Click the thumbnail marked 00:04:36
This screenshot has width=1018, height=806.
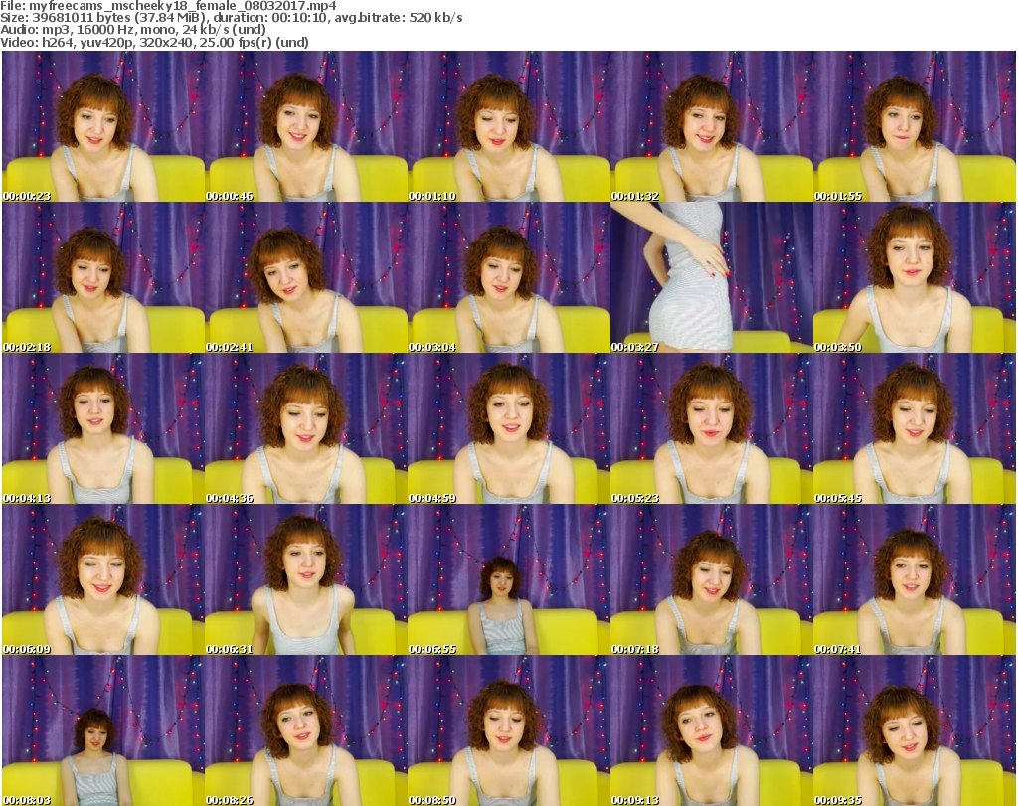point(306,428)
